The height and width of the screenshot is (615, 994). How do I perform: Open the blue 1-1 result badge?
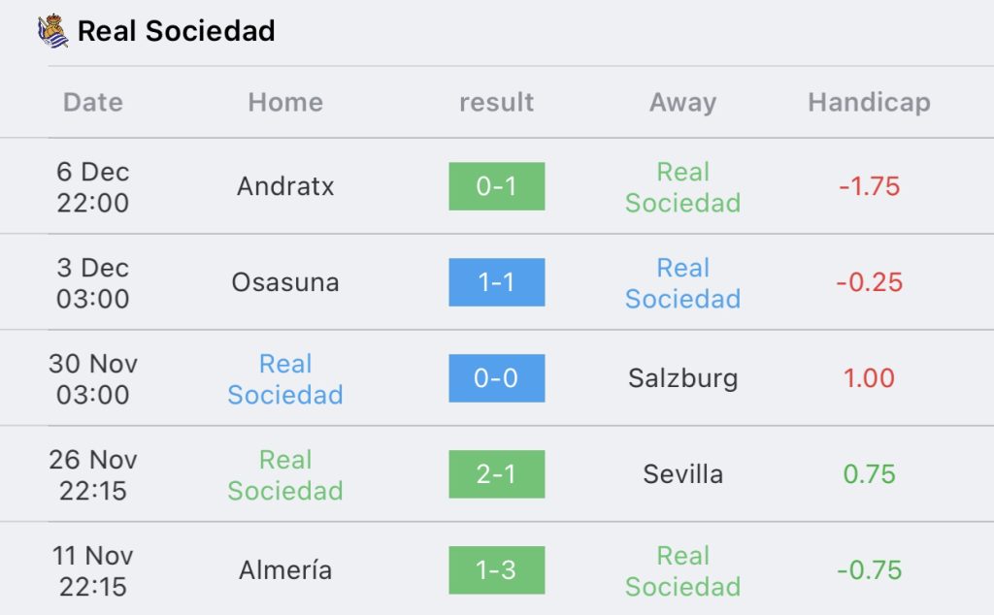pos(496,282)
